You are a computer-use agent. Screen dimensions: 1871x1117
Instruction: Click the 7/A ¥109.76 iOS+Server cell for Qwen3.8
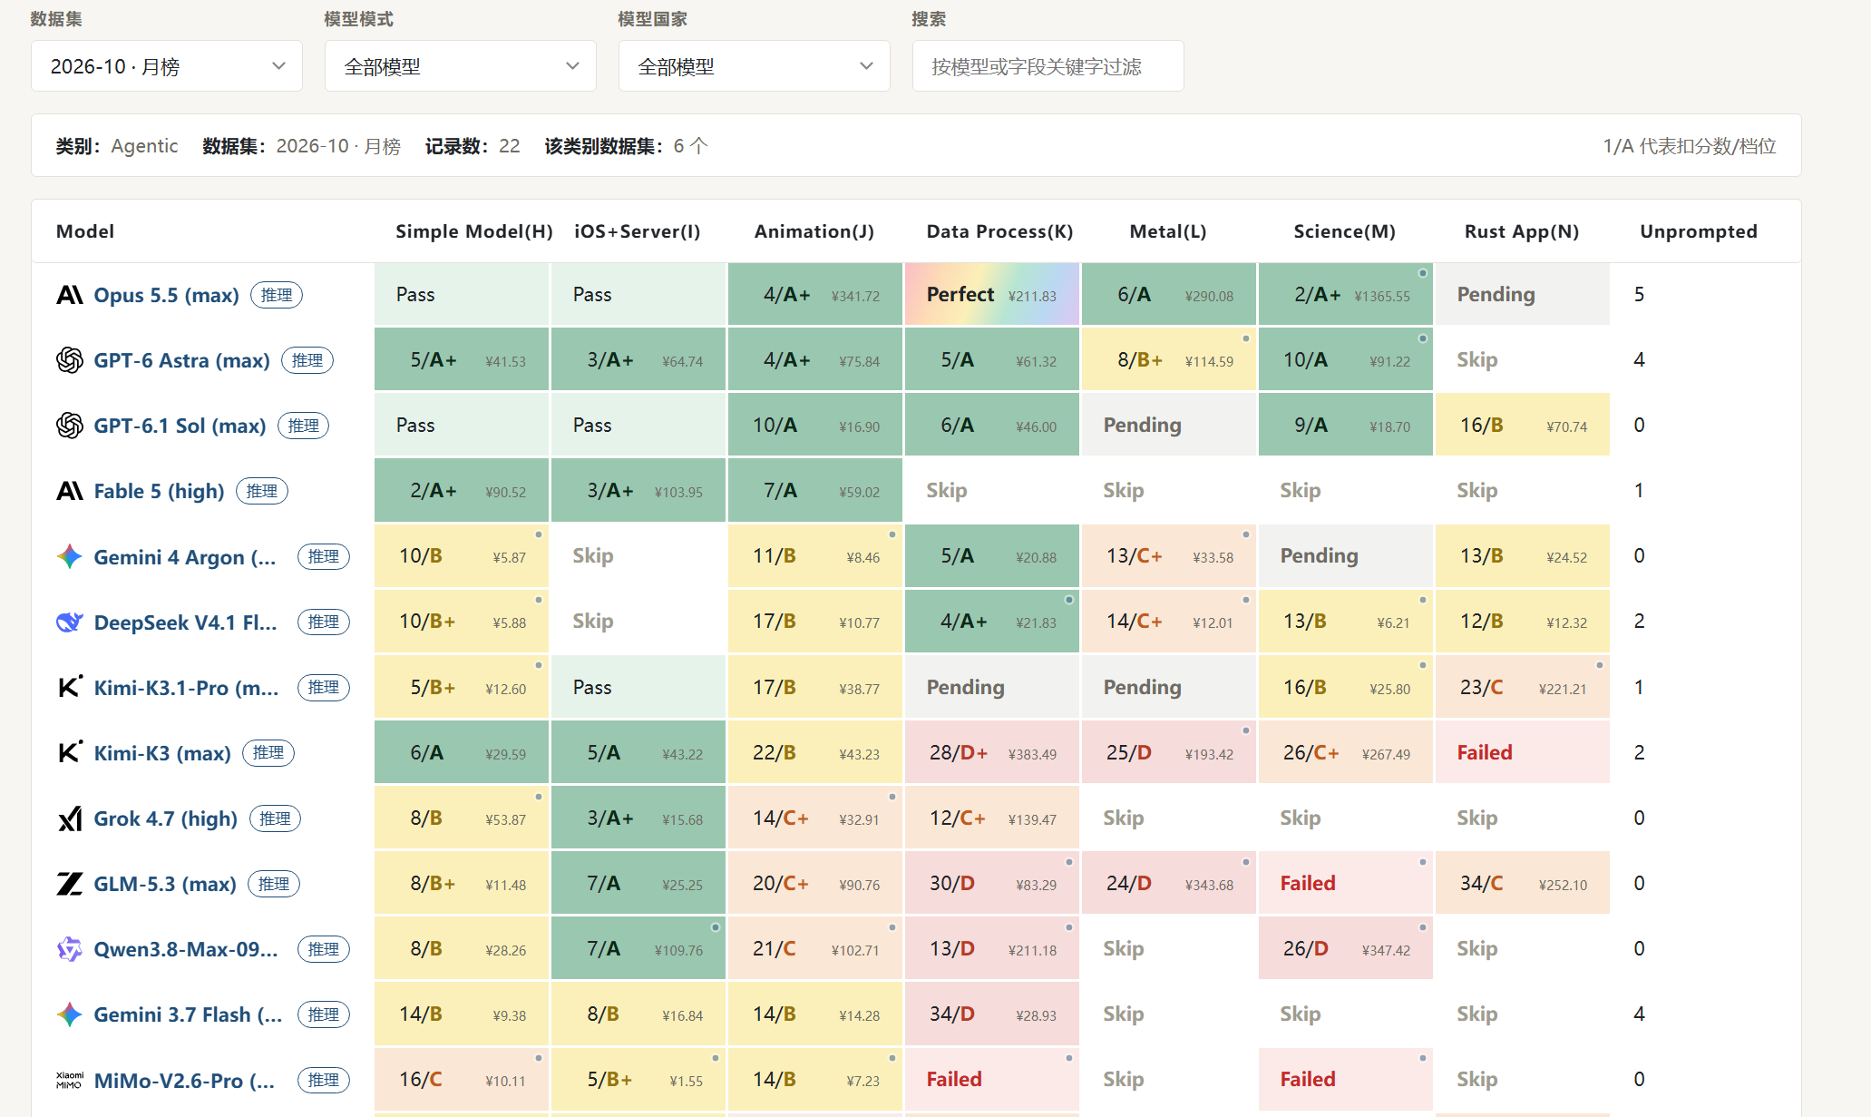(638, 948)
